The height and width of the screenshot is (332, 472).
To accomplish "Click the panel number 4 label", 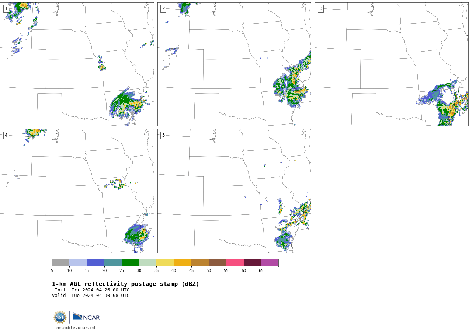I will [6, 135].
